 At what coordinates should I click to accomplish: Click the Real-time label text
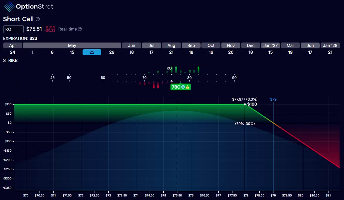[x=68, y=29]
